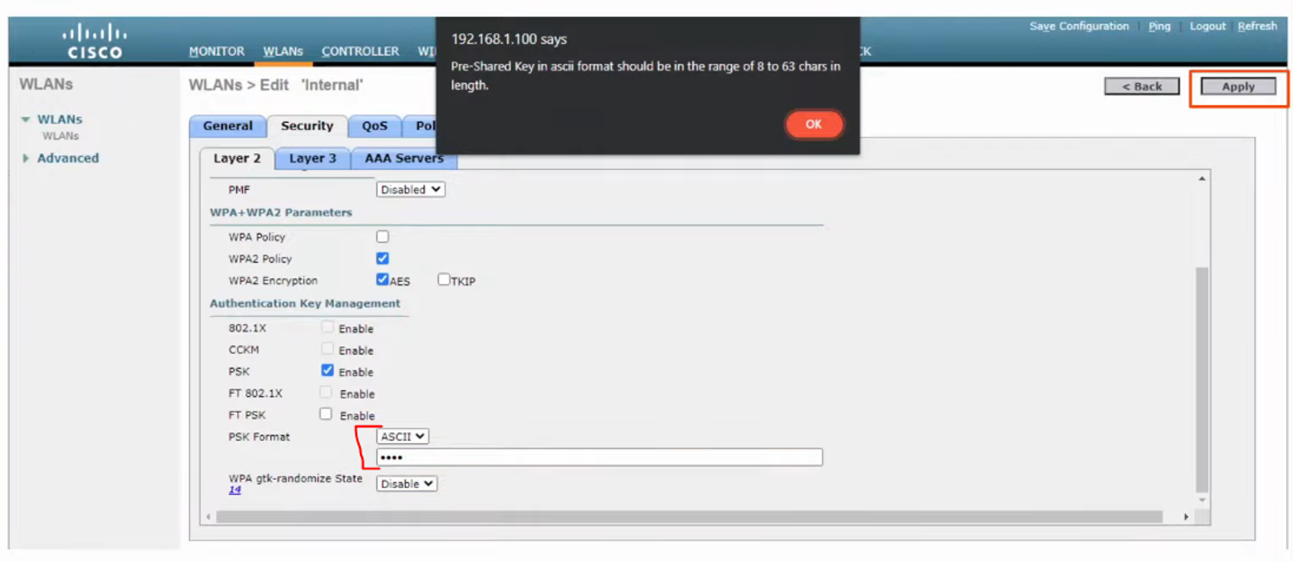The image size is (1293, 562).
Task: Disable the PSK Enable checkbox
Action: [328, 371]
